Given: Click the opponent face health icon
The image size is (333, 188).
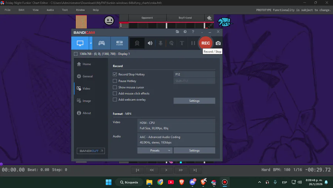Looking at the screenshot, I should [x=109, y=21].
